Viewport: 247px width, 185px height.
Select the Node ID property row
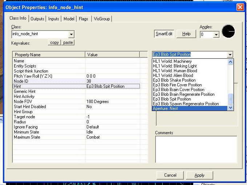[x=76, y=81]
